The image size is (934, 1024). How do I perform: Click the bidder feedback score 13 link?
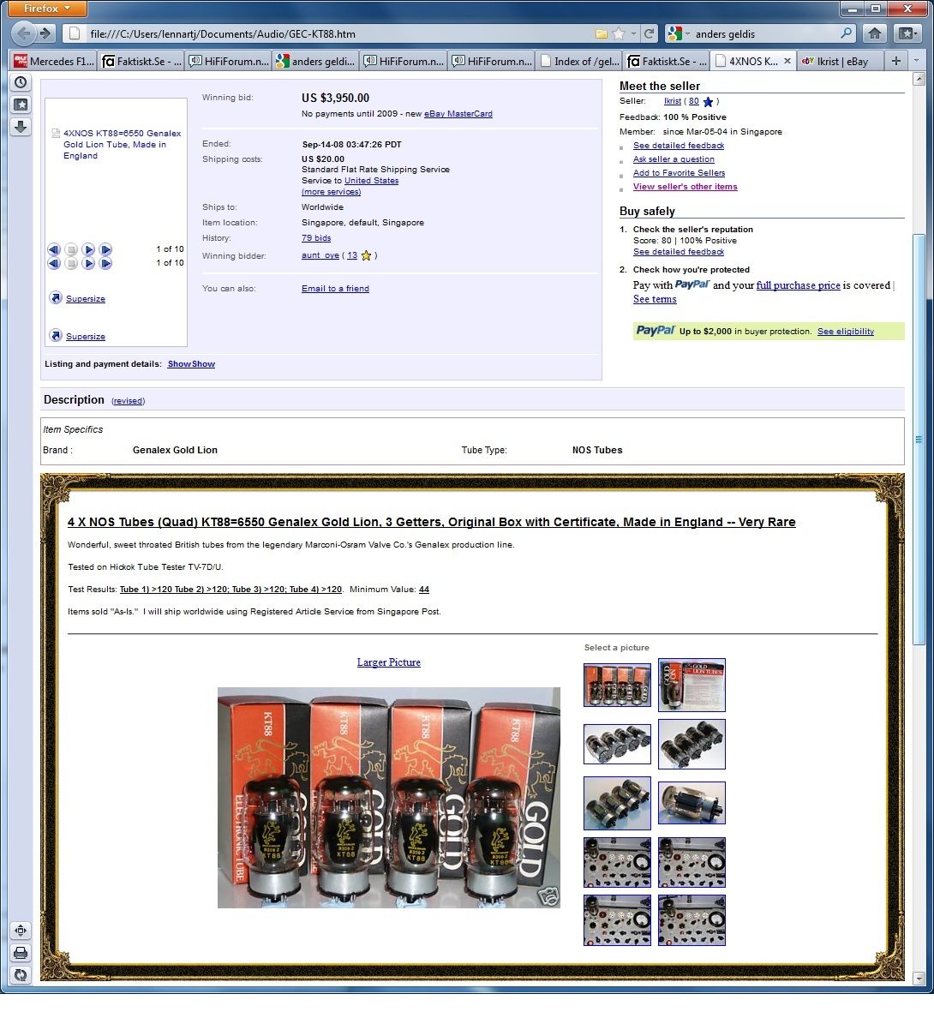tap(352, 255)
